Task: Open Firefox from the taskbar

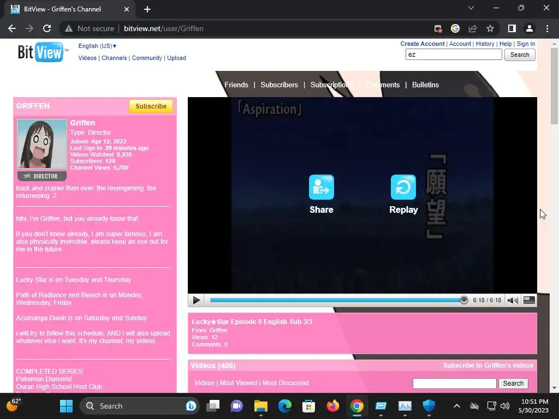Action: [332, 406]
